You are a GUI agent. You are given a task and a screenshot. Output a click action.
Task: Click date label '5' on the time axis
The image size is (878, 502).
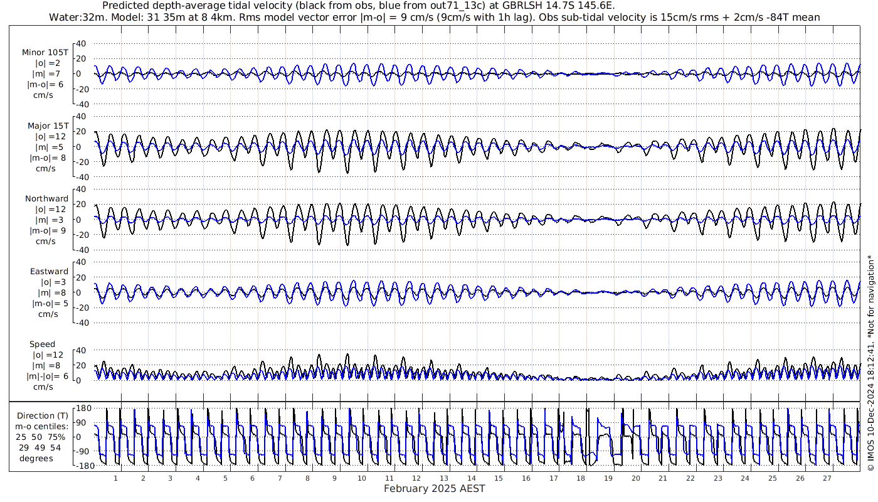coord(225,478)
